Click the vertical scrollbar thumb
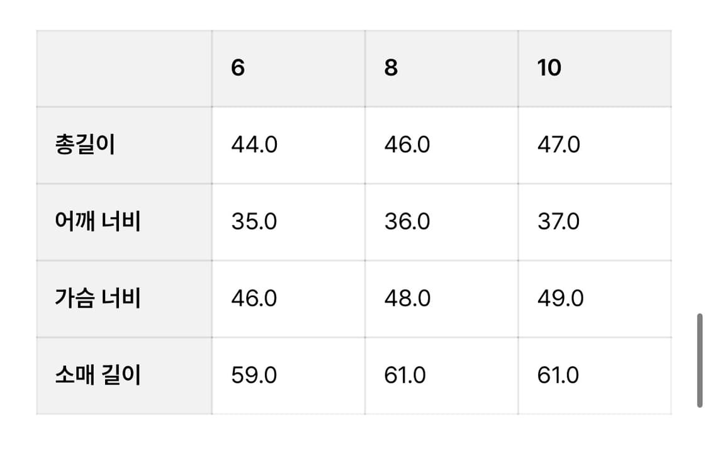Image resolution: width=708 pixels, height=455 pixels. tap(699, 360)
